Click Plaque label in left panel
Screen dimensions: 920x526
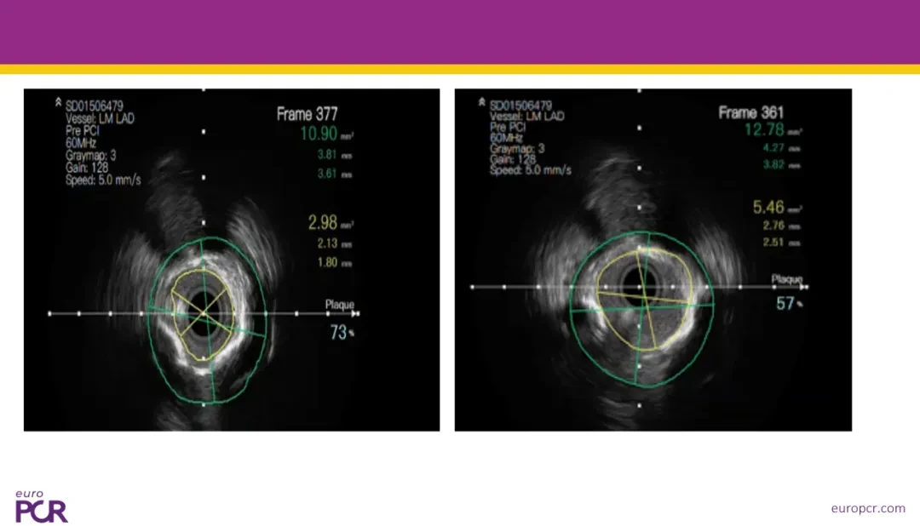coord(340,305)
